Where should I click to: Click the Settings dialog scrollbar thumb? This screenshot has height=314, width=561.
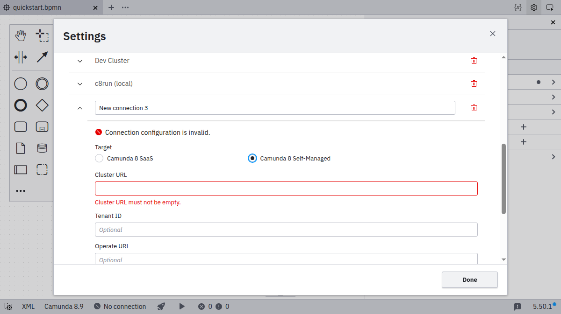point(504,179)
